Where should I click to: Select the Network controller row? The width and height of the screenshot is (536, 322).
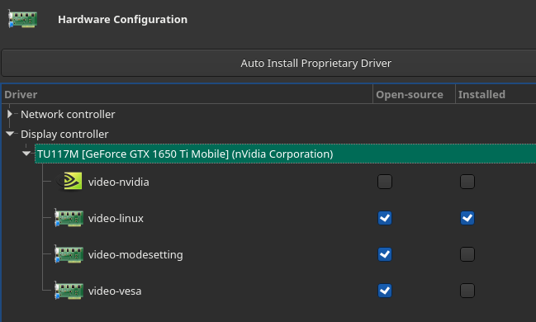(x=68, y=114)
